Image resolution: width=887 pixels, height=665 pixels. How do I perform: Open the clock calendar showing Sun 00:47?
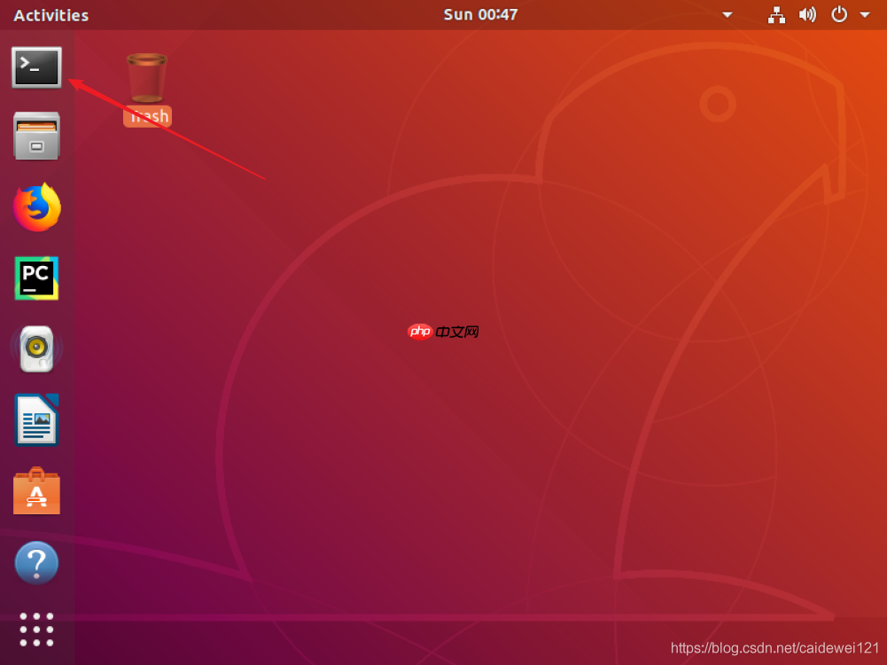480,15
